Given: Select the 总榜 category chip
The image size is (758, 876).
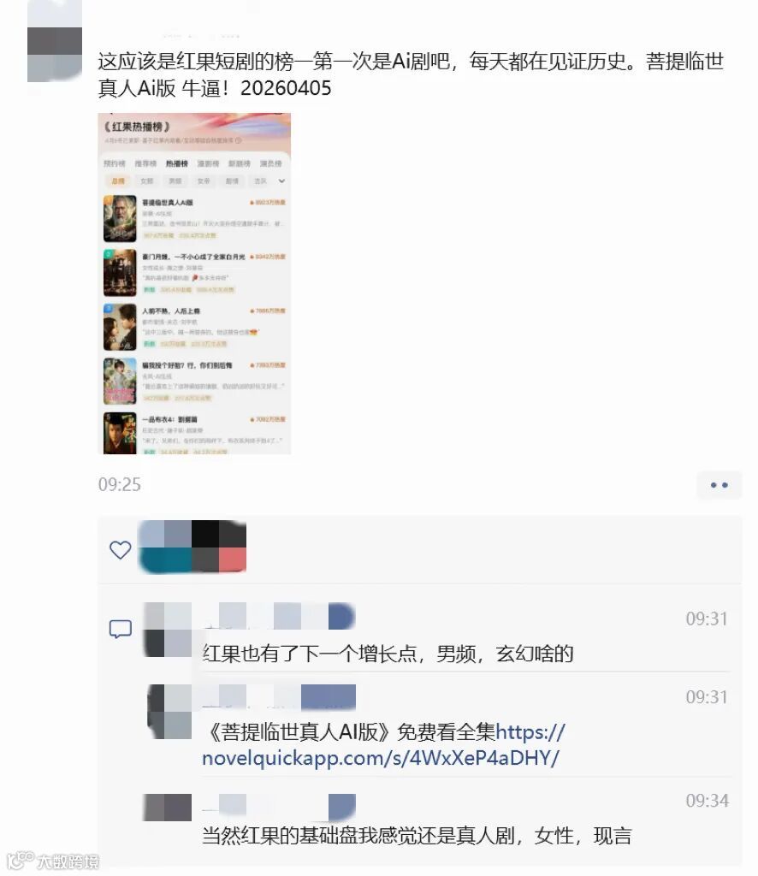Looking at the screenshot, I should click(118, 181).
